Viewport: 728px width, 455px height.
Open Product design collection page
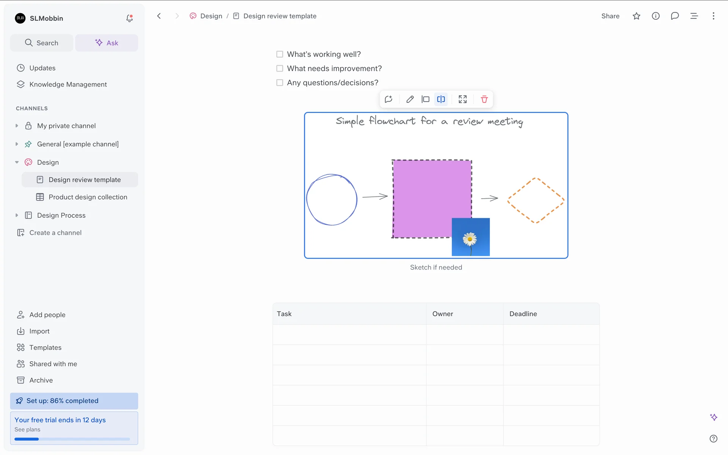pyautogui.click(x=88, y=197)
